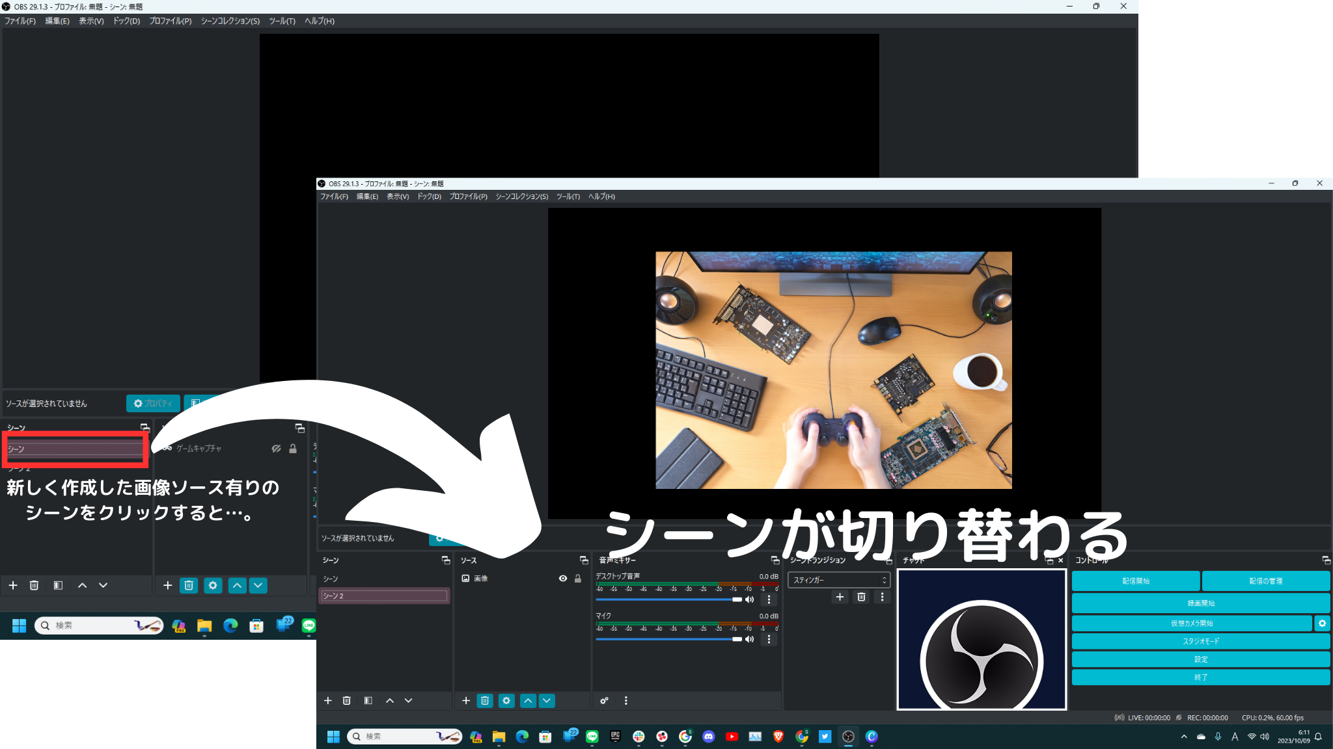Toggle visibility eye of 画像 source
Viewport: 1333px width, 749px height.
563,578
